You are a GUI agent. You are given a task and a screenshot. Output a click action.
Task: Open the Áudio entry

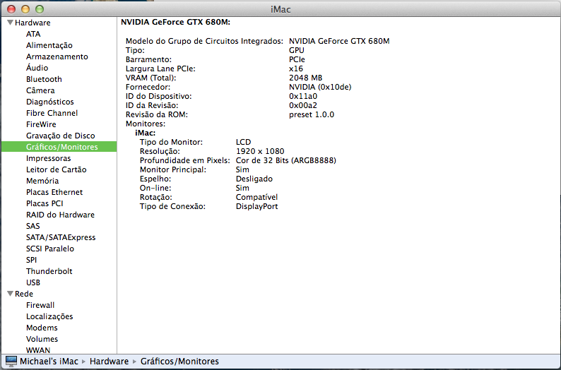37,68
